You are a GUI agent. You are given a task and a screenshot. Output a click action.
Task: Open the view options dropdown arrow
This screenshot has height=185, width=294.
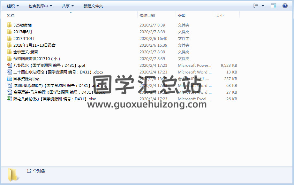click(263, 6)
